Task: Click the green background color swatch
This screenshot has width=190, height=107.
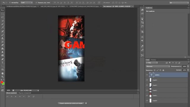Action: [4, 84]
